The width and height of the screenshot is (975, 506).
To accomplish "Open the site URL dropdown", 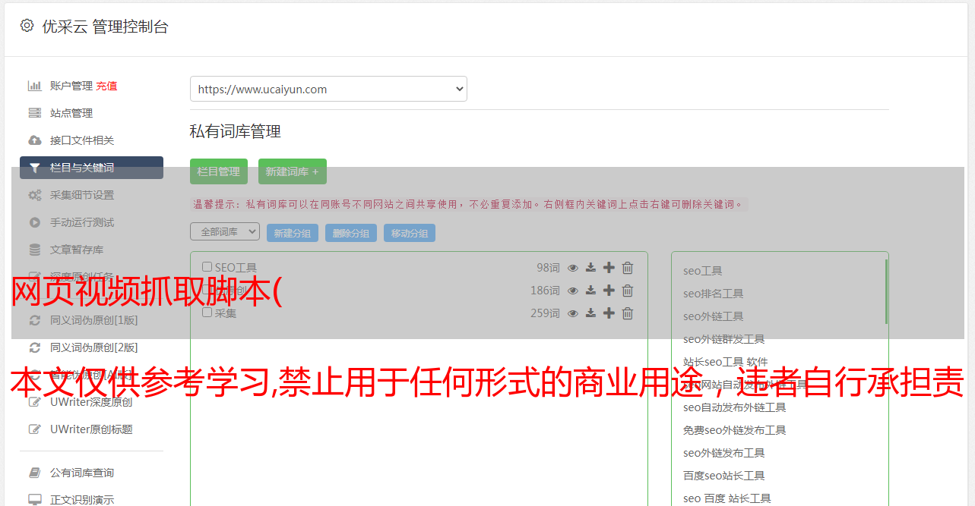I will 328,89.
